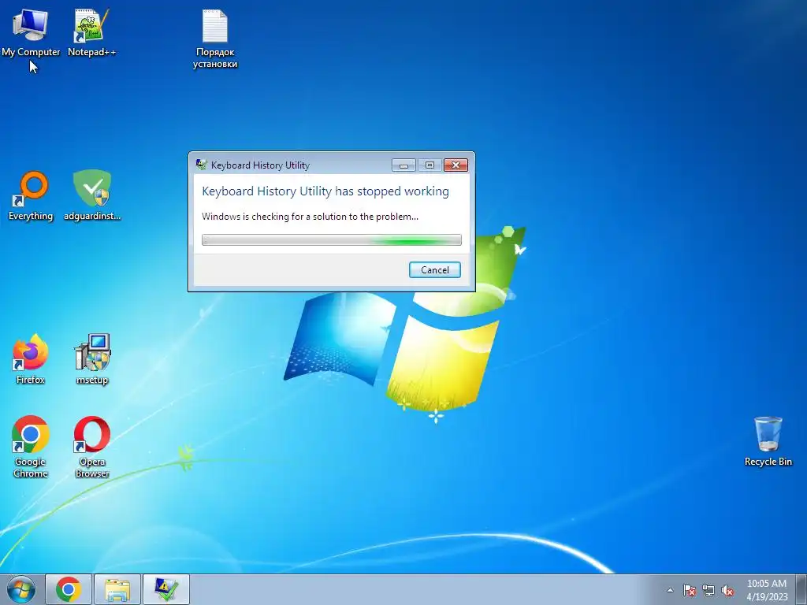Screen dimensions: 807x605
Task: Click the solution-checking progress bar
Action: click(332, 239)
